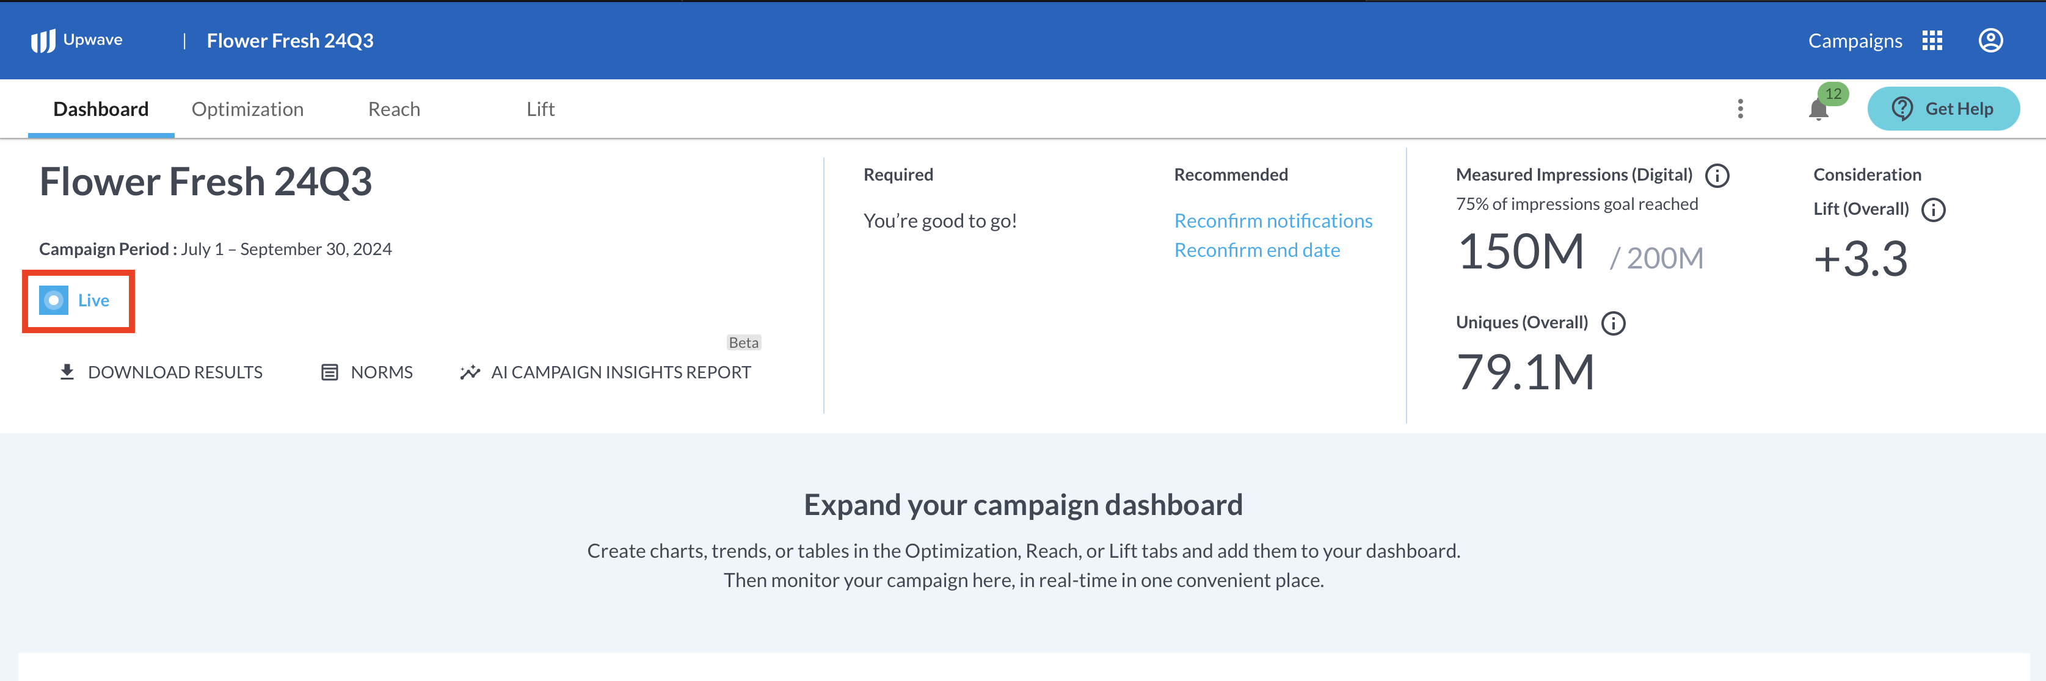Click the Reconfirm notifications link
Screen dimensions: 2046x681
pyautogui.click(x=1272, y=221)
